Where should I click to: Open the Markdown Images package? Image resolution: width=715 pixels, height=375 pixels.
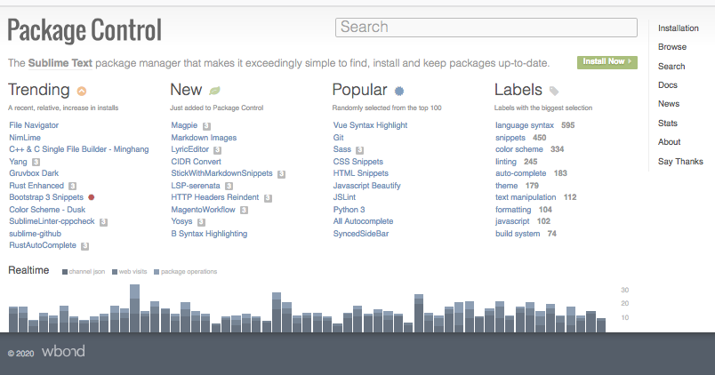(x=204, y=138)
